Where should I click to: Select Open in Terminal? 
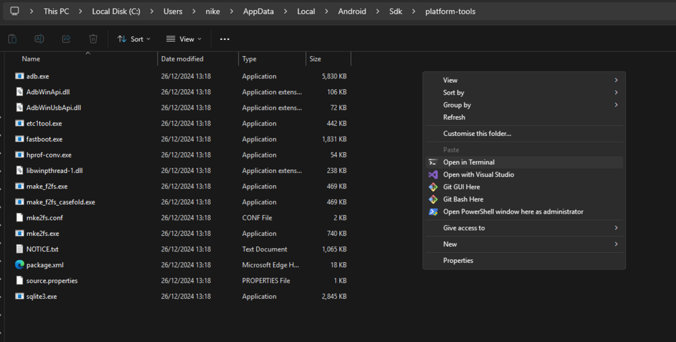click(468, 162)
